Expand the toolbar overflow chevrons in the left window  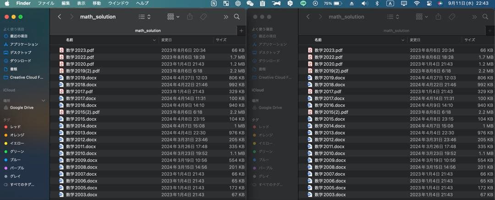tap(225, 17)
